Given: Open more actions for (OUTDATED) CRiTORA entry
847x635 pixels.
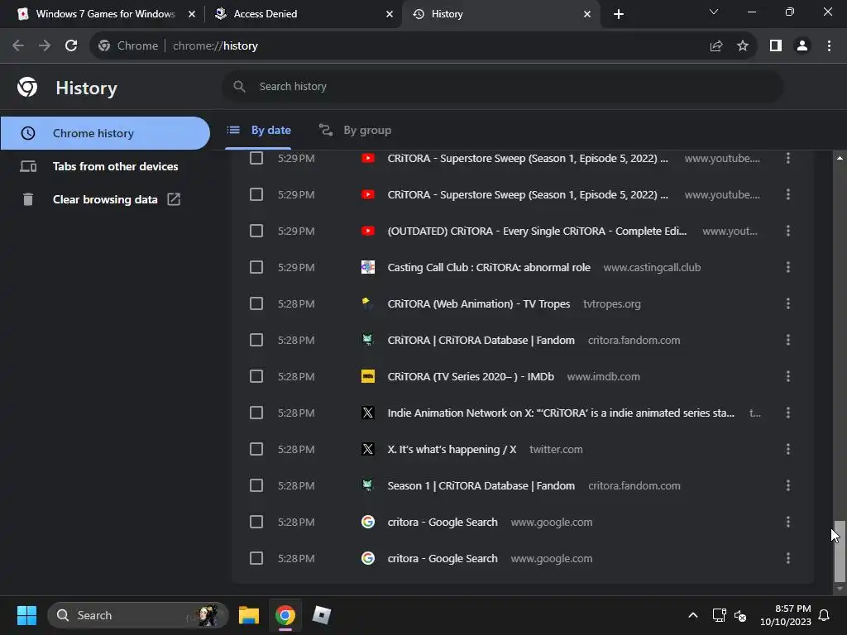Looking at the screenshot, I should [788, 232].
